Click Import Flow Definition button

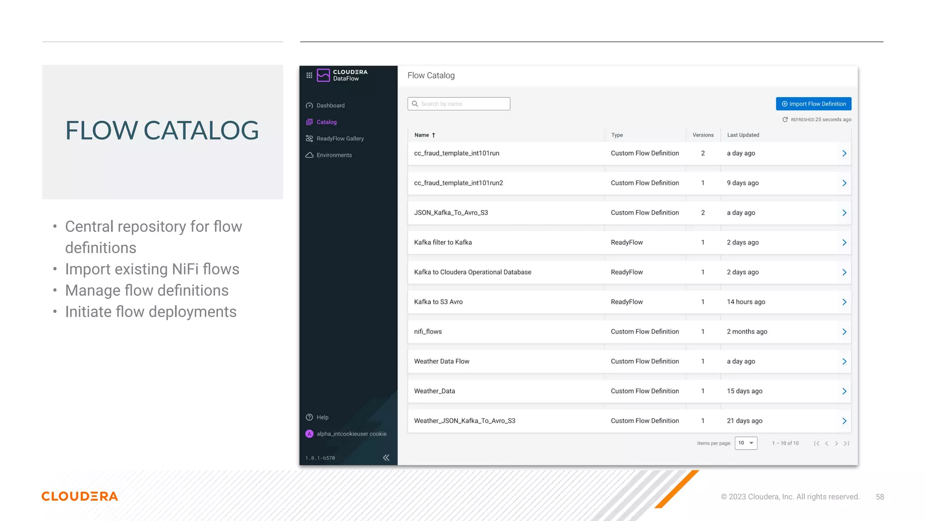click(x=813, y=104)
